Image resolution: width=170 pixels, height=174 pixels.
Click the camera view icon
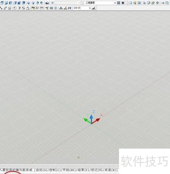(x=47, y=3)
